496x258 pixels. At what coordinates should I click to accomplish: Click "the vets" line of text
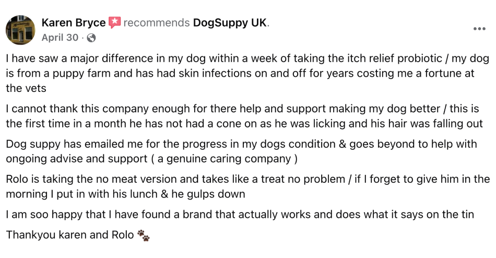[26, 88]
